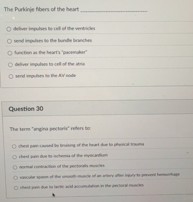Click the label text 'normal contraction of the pectoralis muscles'
Screen dimensions: 193x202
click(62, 166)
